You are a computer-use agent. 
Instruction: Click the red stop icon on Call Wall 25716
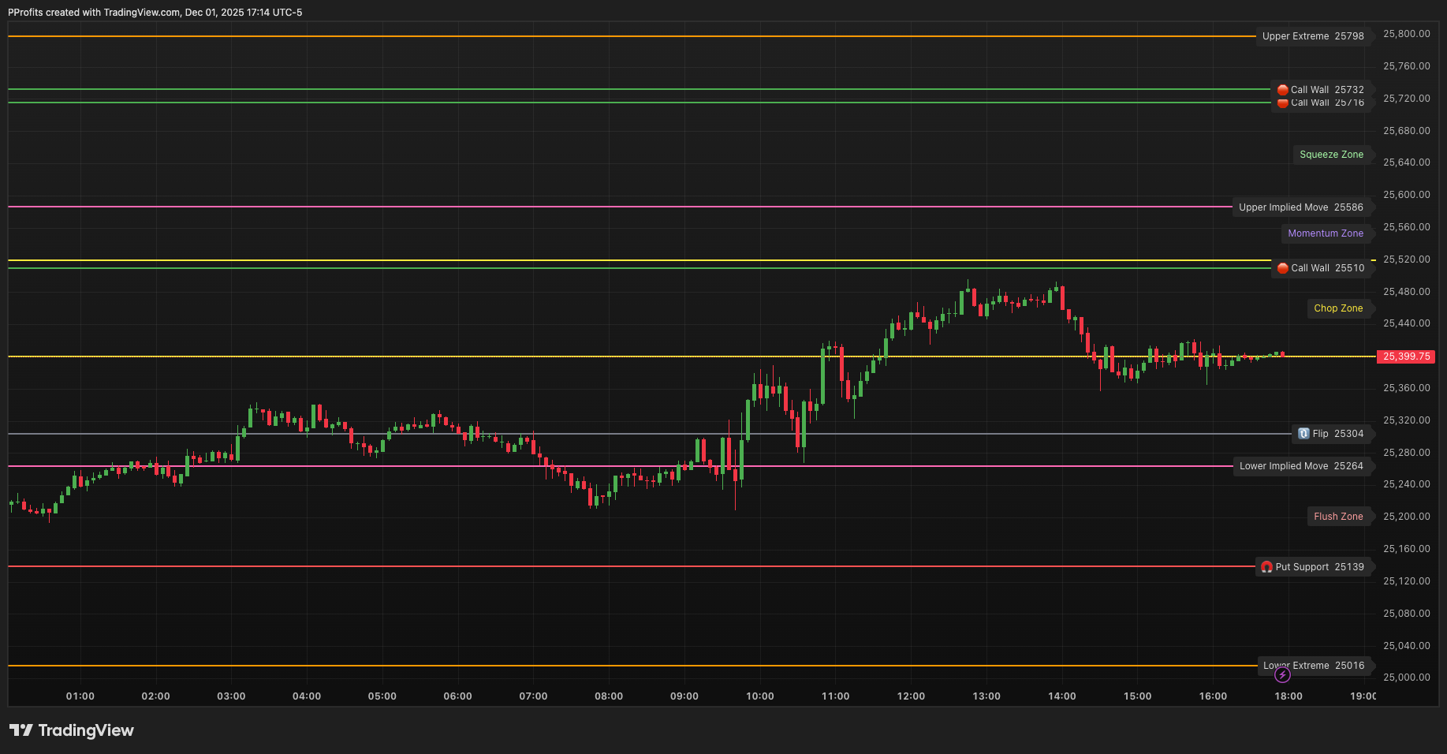click(x=1281, y=103)
